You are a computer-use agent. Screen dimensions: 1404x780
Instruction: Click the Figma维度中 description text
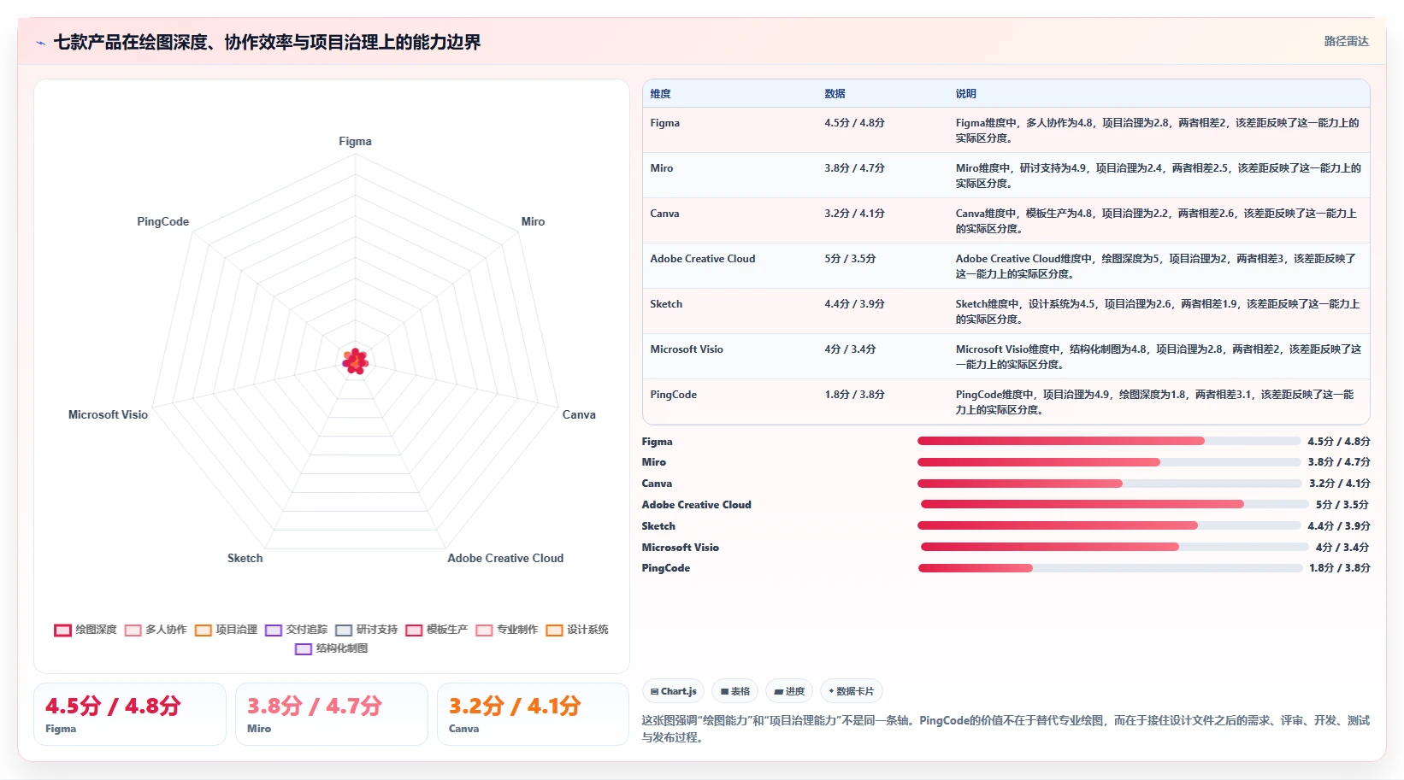point(1157,131)
